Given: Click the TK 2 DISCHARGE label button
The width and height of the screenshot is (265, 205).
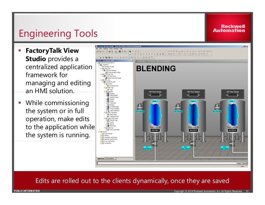Looking at the screenshot, I should pos(186,148).
